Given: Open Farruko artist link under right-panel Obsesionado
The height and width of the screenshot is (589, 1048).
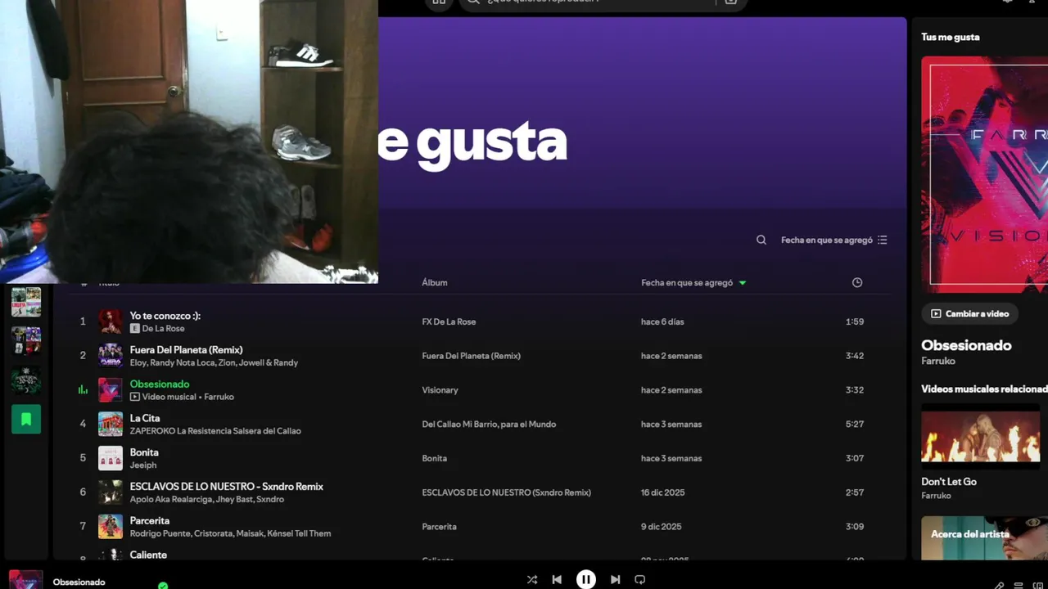Looking at the screenshot, I should pos(938,361).
